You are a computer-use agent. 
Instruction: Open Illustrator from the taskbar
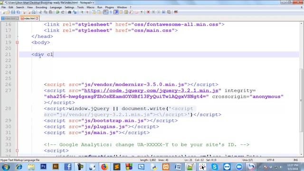(56, 167)
